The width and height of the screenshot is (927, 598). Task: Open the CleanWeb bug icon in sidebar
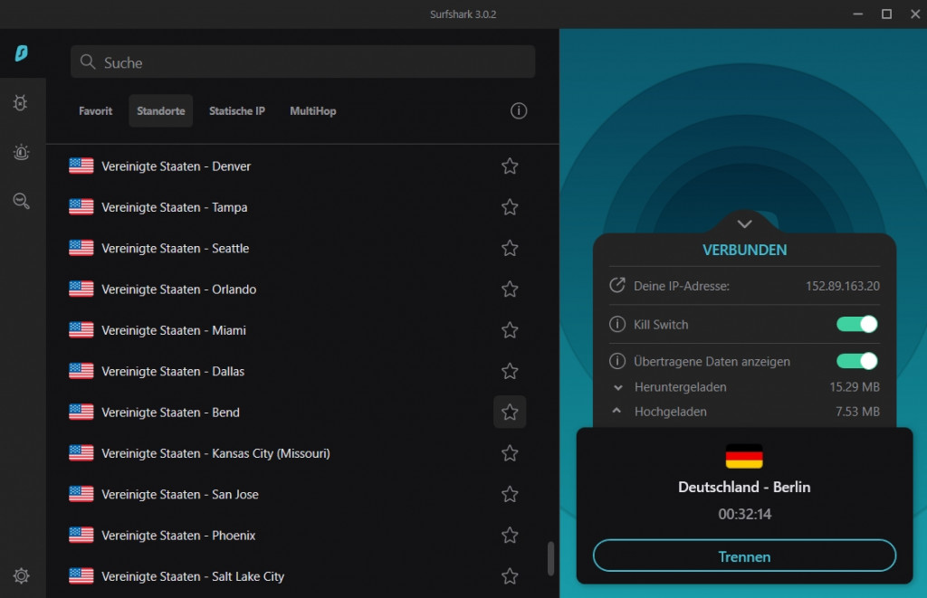click(21, 103)
